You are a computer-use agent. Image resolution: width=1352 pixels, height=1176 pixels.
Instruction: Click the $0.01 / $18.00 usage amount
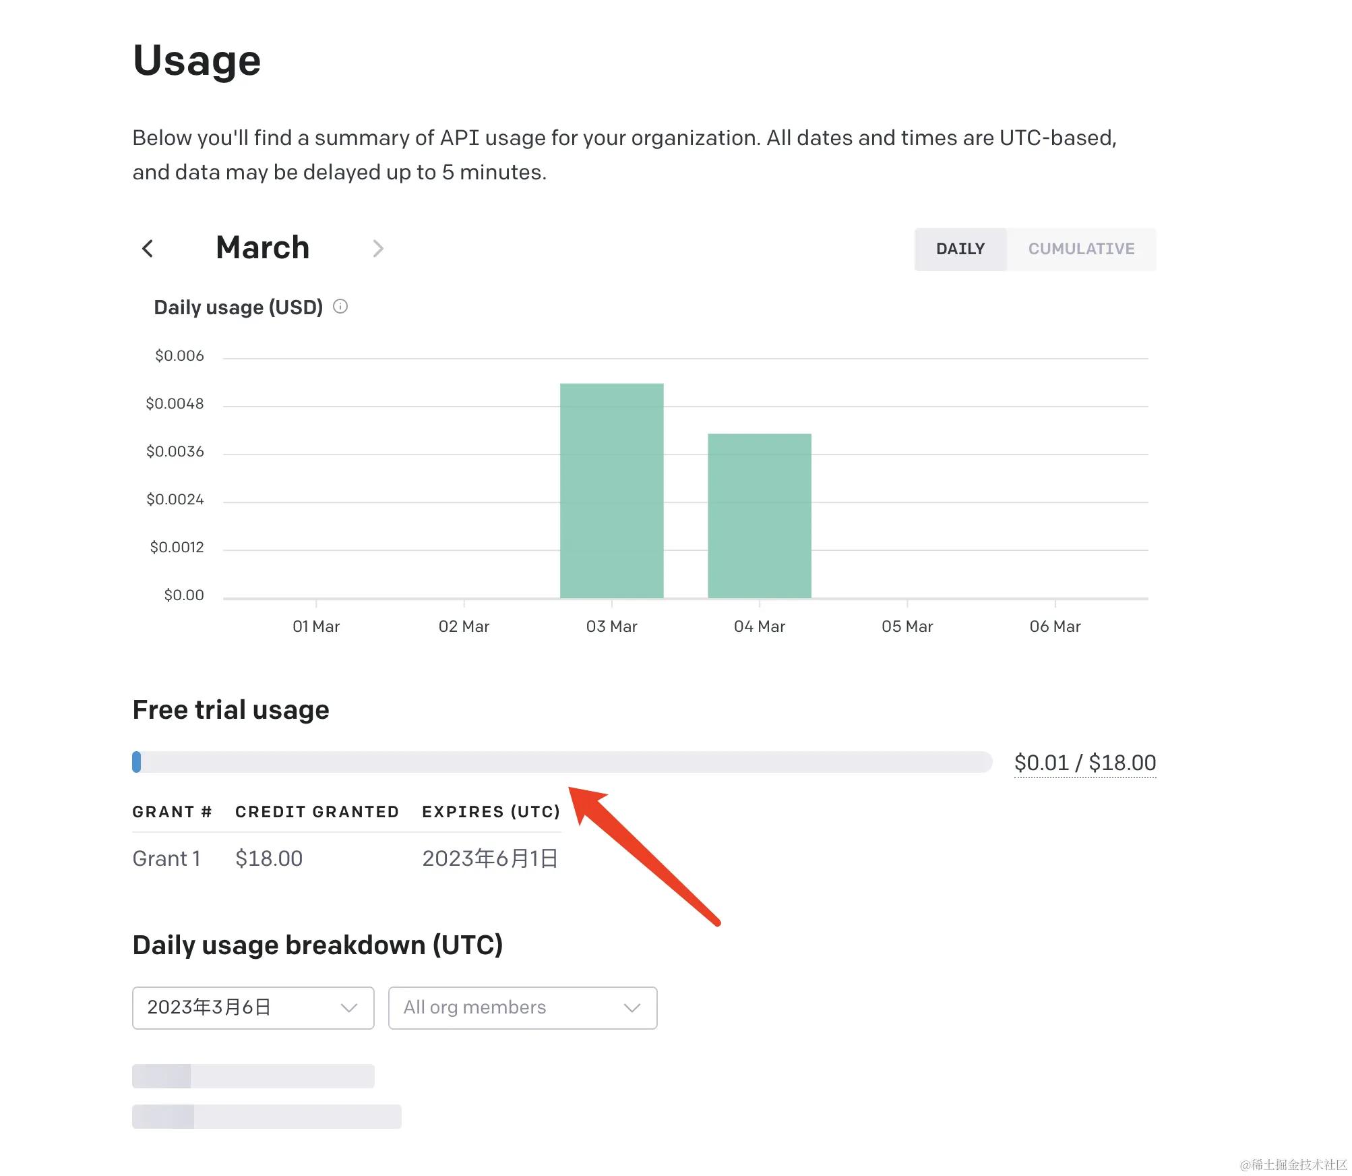pos(1084,763)
